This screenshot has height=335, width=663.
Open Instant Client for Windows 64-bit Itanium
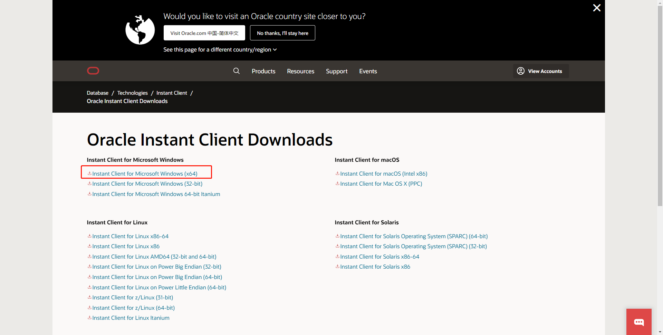(x=156, y=194)
